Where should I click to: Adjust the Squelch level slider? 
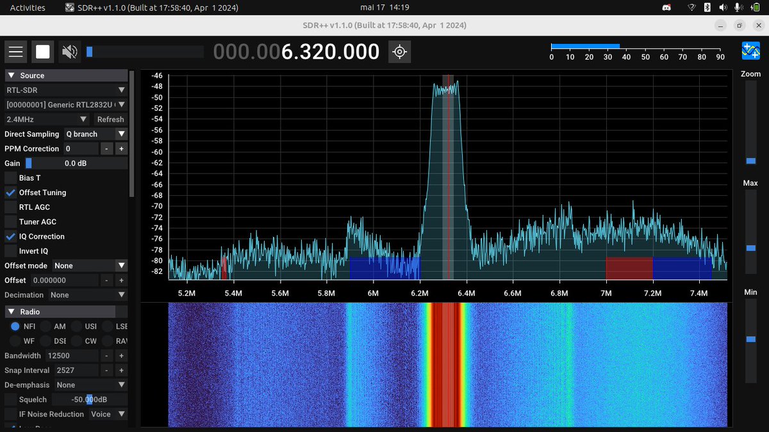(x=89, y=399)
